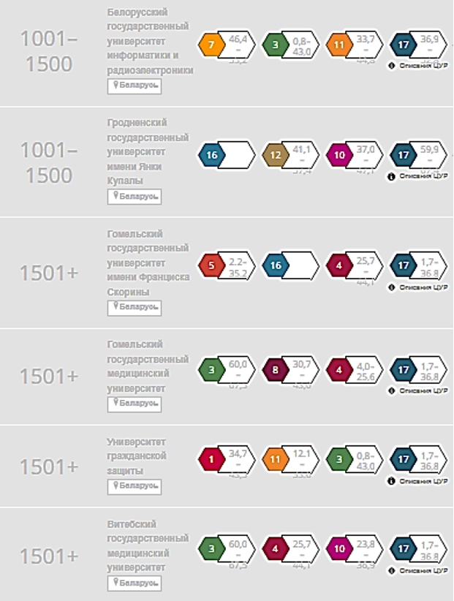Click maroon SDG 8 hexagon for Gomel medical university
This screenshot has height=601, width=454.
coord(276,370)
